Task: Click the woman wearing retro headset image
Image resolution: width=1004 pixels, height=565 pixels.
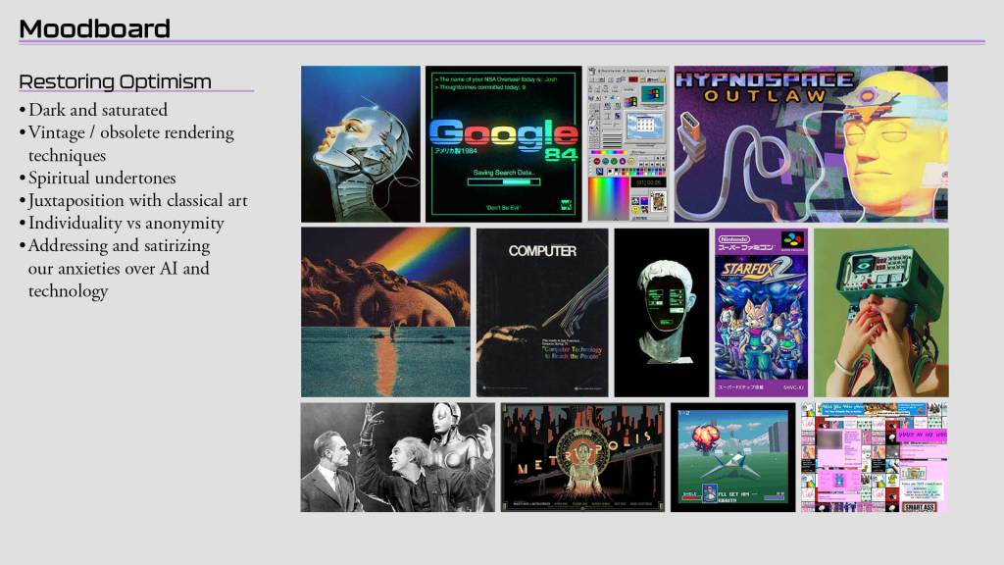Action: 880,312
